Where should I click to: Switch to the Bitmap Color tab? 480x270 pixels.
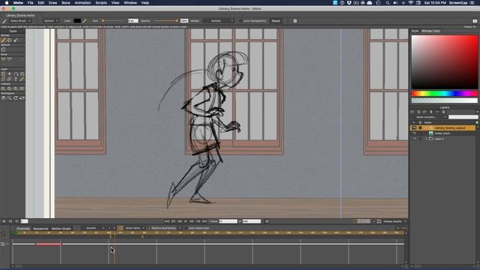[431, 31]
